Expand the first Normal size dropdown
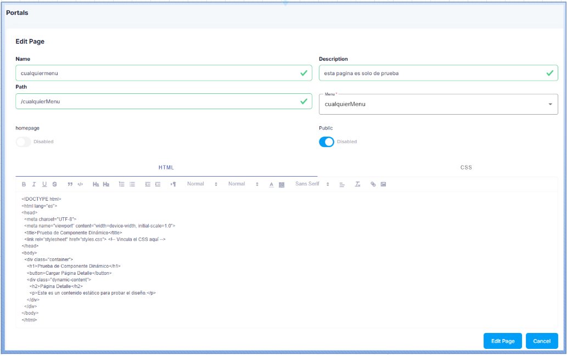This screenshot has width=567, height=356. (202, 184)
